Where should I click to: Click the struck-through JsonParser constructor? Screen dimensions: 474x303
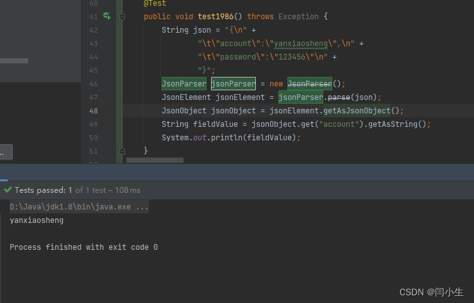310,83
